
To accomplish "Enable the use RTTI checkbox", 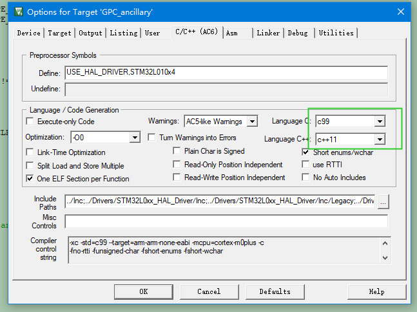I will pyautogui.click(x=306, y=165).
